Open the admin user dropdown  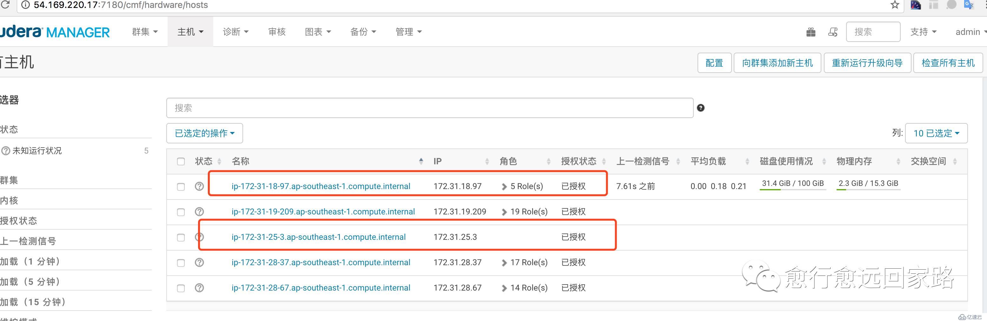tap(970, 32)
